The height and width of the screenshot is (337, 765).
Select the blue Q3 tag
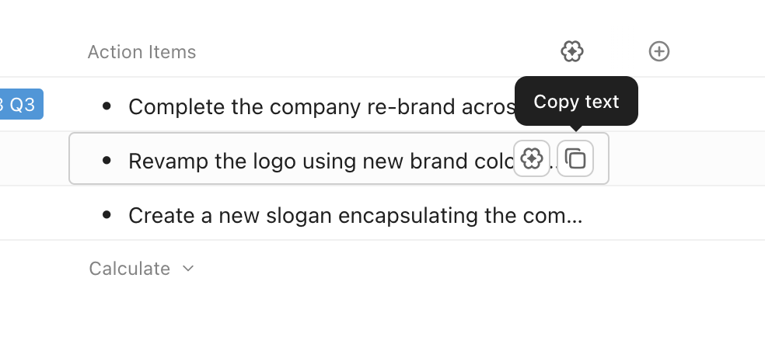click(21, 105)
